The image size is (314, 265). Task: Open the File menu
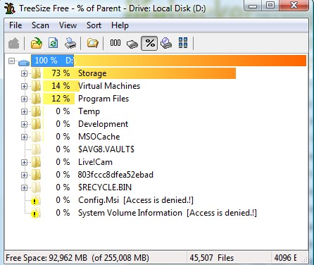pyautogui.click(x=15, y=25)
